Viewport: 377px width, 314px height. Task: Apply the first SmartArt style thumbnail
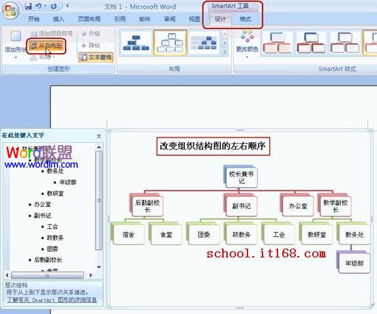point(277,43)
